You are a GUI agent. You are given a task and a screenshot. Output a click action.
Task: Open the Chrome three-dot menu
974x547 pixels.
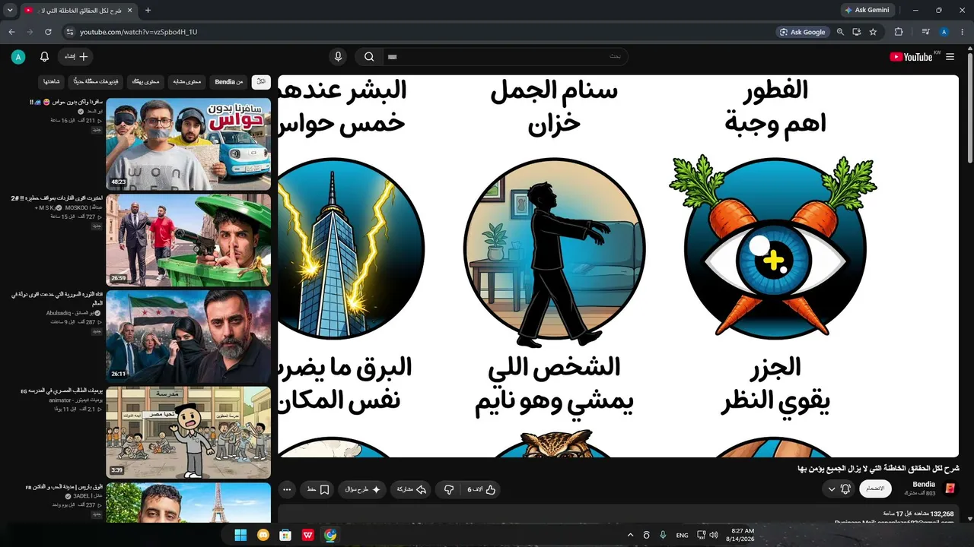point(963,32)
